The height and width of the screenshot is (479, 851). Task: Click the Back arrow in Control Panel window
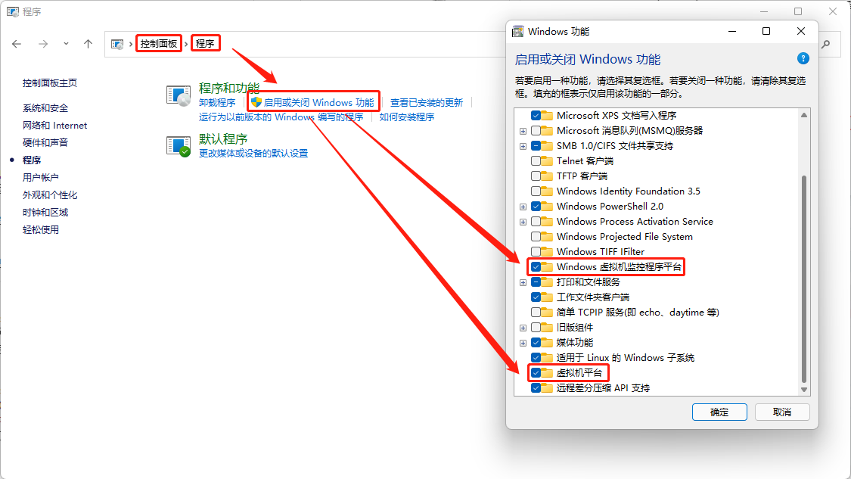pyautogui.click(x=17, y=44)
